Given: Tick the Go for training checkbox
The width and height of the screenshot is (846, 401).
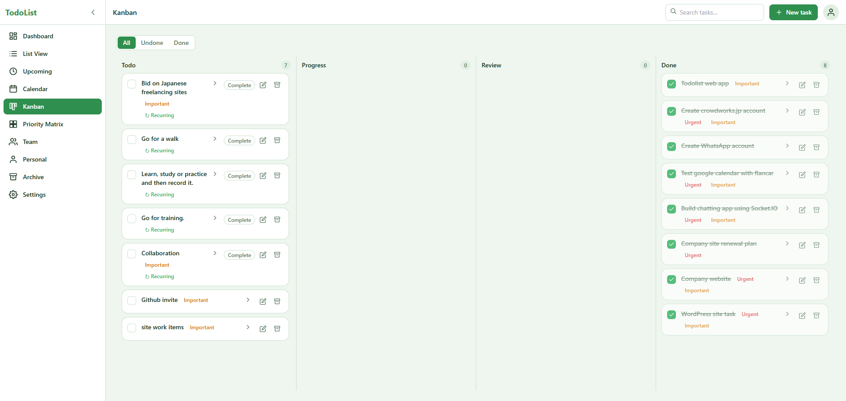Looking at the screenshot, I should click(x=132, y=219).
